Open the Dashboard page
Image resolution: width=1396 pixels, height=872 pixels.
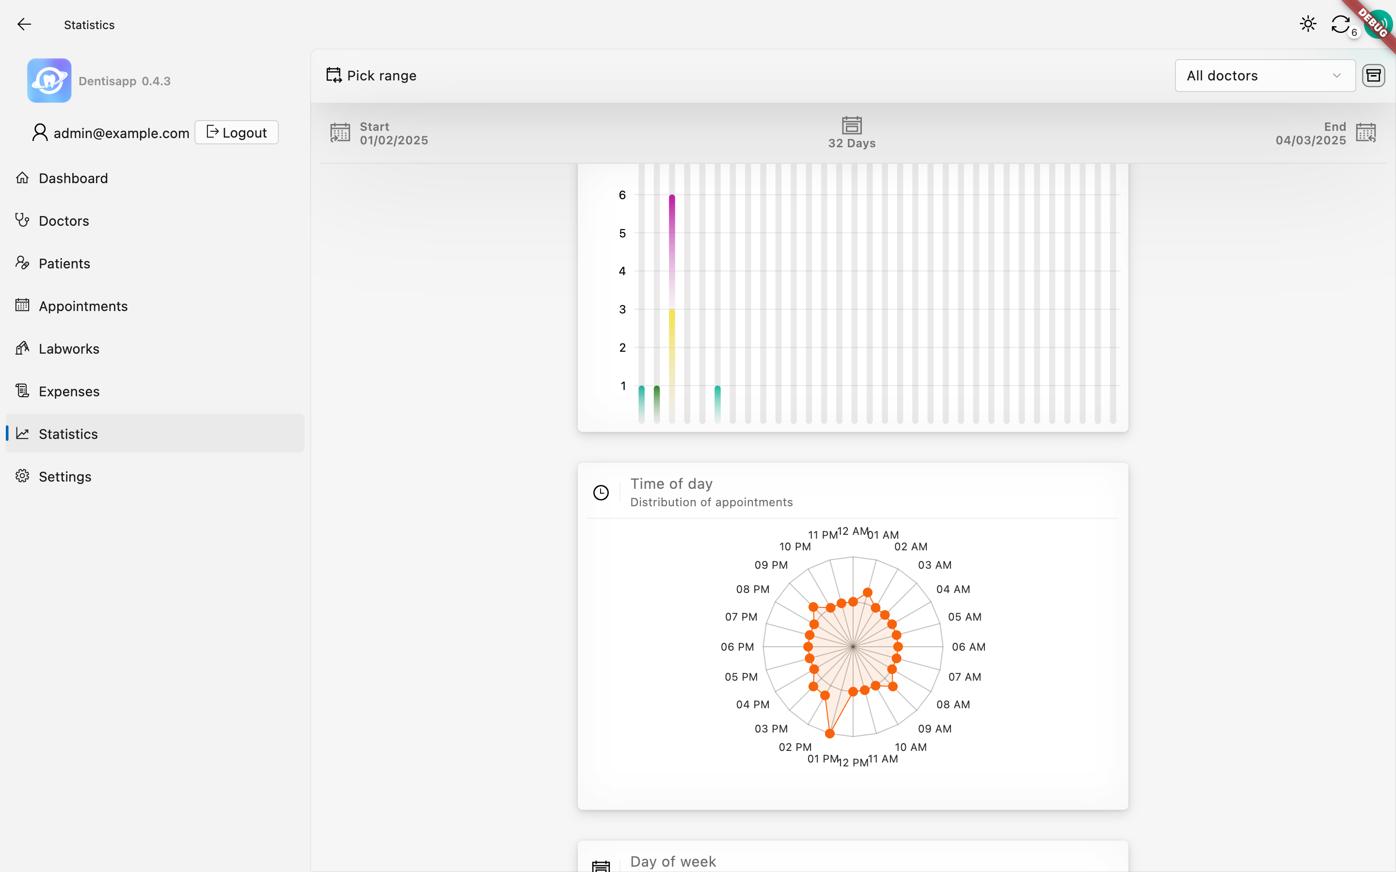(155, 178)
